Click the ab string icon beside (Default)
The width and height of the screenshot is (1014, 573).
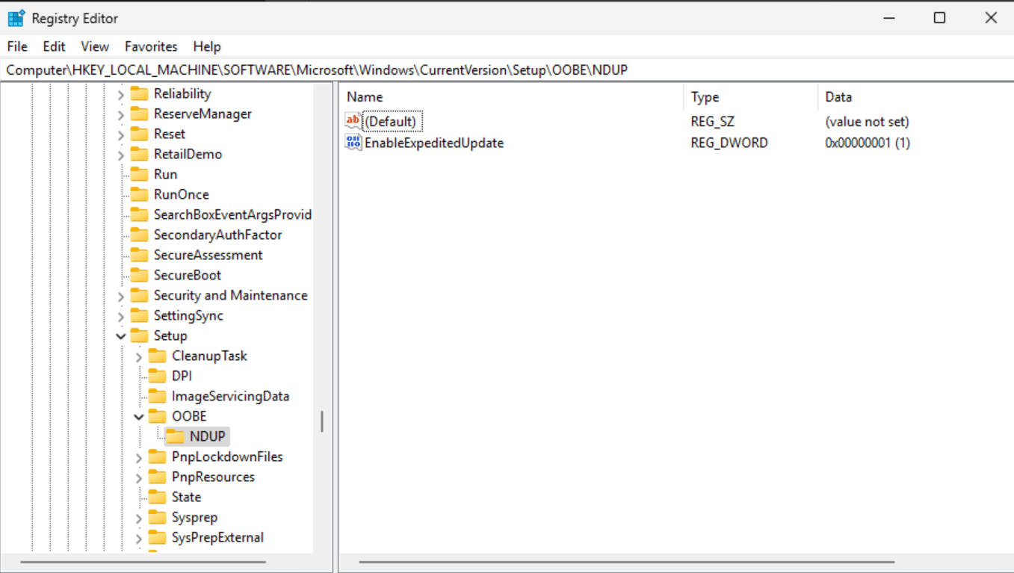click(352, 120)
